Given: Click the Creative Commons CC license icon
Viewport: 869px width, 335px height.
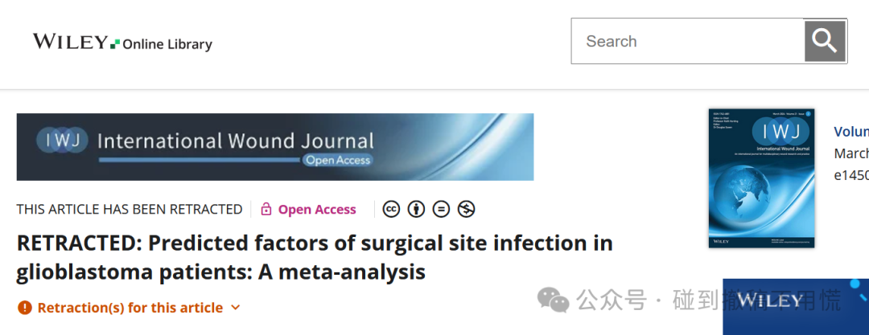Looking at the screenshot, I should tap(391, 210).
